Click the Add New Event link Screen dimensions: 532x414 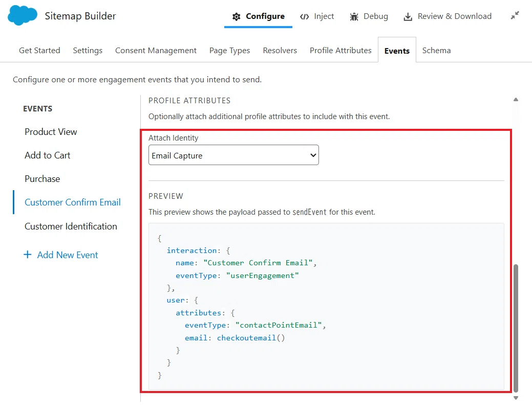(x=68, y=255)
